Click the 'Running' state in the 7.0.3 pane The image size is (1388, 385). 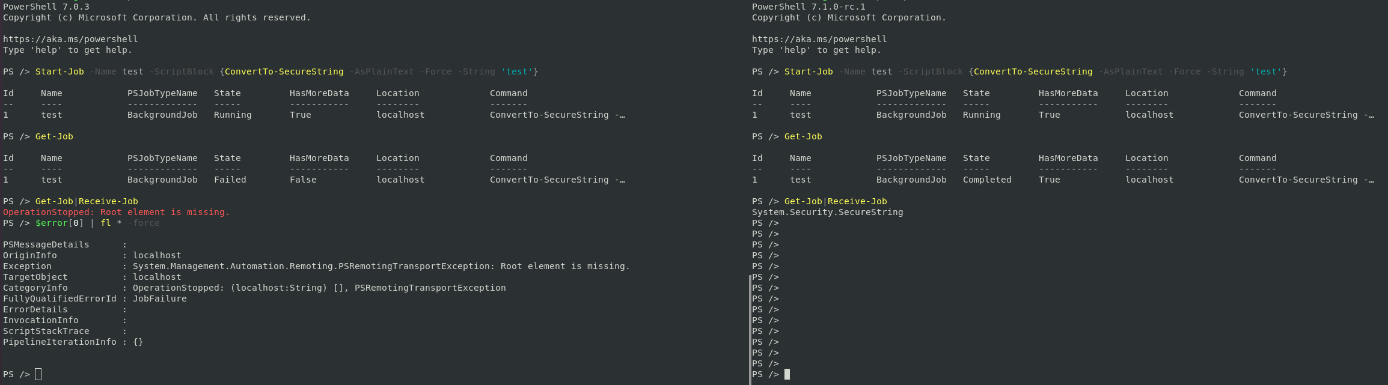[x=233, y=115]
